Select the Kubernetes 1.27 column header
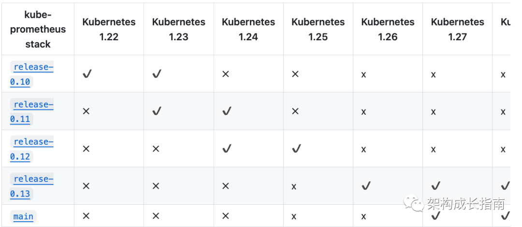 pos(458,30)
